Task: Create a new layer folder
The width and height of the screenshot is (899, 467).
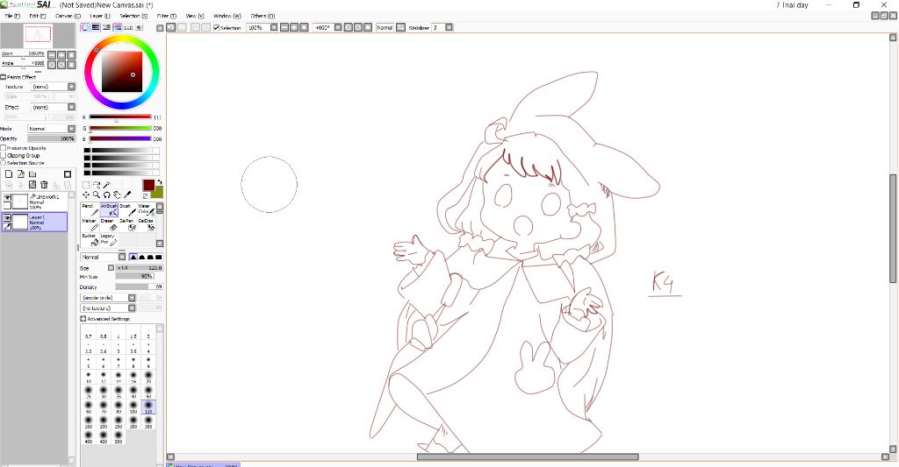Action: tap(32, 174)
